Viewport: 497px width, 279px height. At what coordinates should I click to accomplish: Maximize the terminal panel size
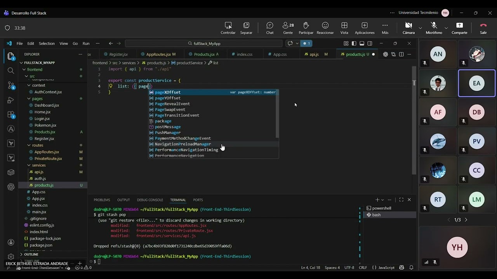(401, 200)
